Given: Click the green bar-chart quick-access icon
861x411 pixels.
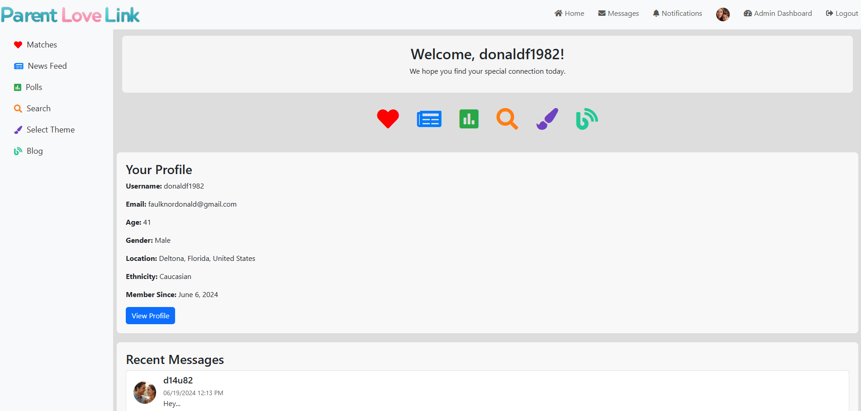Looking at the screenshot, I should (x=469, y=119).
